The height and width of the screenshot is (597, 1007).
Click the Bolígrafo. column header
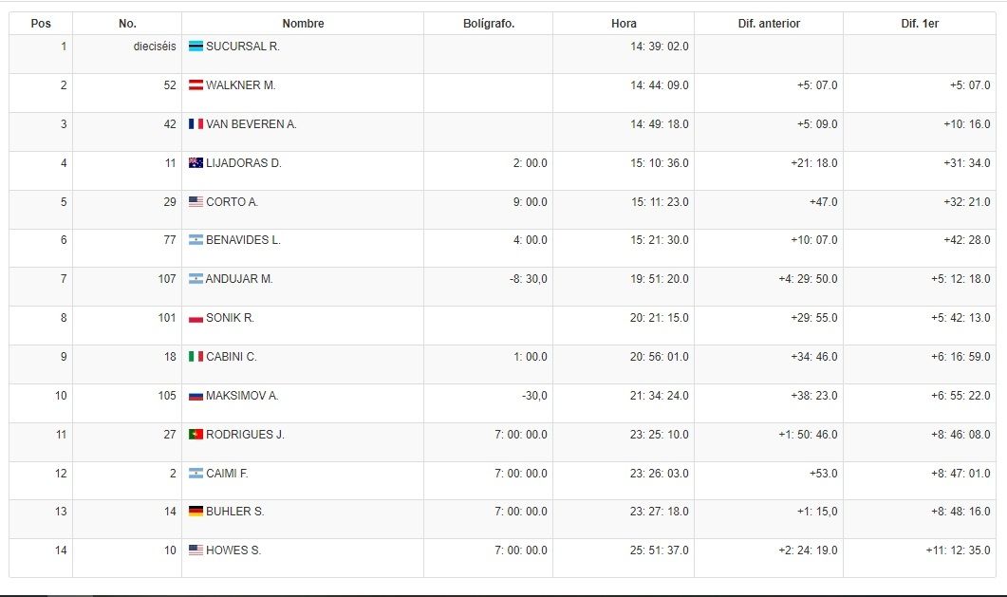click(489, 24)
